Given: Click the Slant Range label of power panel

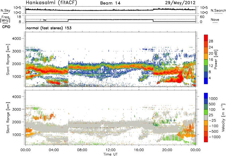Looking at the screenshot, I should pos(8,59).
